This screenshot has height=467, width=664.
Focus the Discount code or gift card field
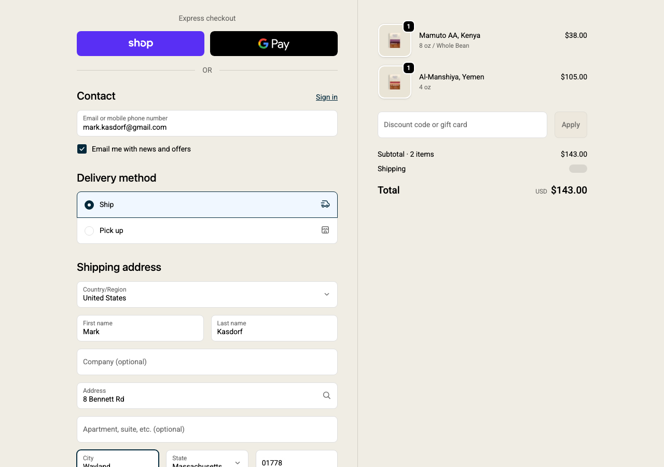(x=462, y=125)
